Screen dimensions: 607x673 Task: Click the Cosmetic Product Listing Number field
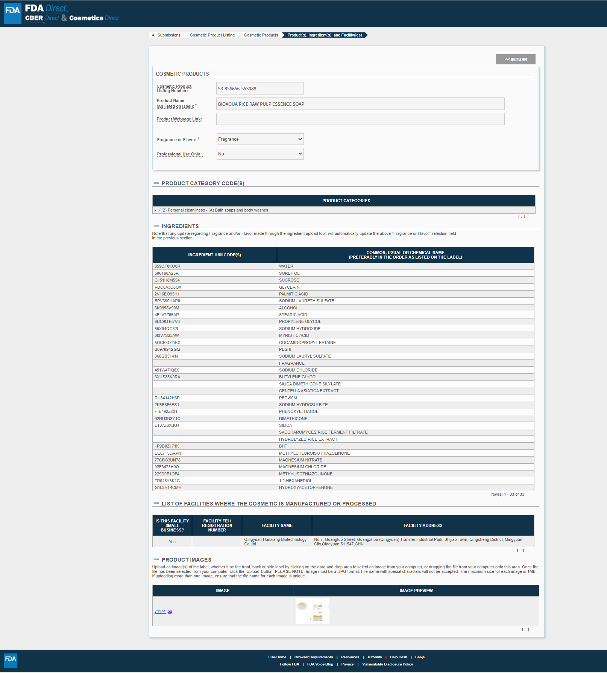coord(259,89)
